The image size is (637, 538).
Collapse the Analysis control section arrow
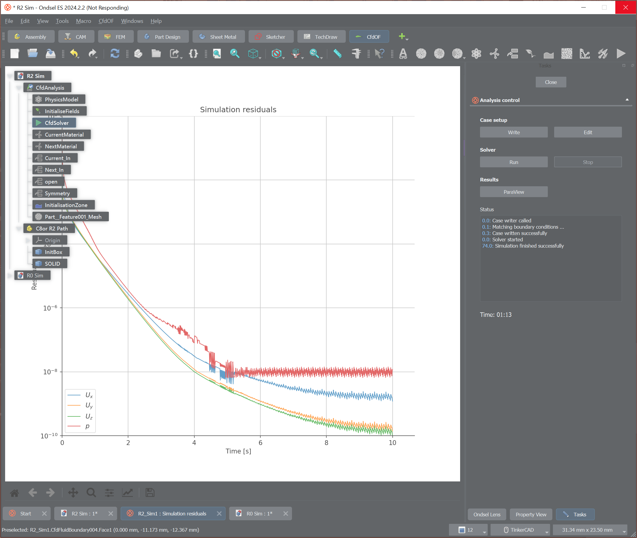pos(627,100)
